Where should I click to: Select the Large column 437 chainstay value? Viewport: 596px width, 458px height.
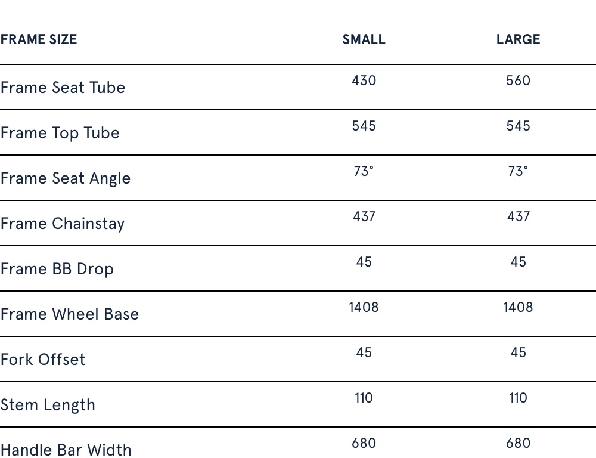coord(518,216)
